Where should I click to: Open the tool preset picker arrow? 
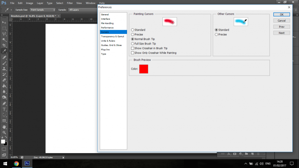coord(11,10)
